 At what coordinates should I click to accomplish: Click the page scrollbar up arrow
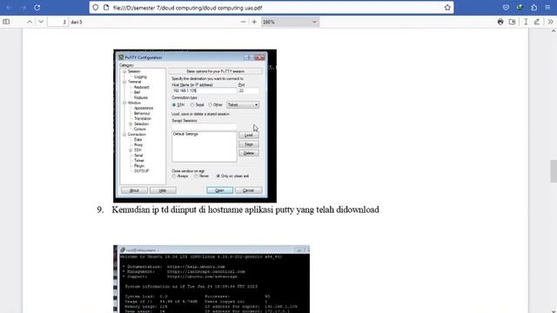pyautogui.click(x=554, y=31)
